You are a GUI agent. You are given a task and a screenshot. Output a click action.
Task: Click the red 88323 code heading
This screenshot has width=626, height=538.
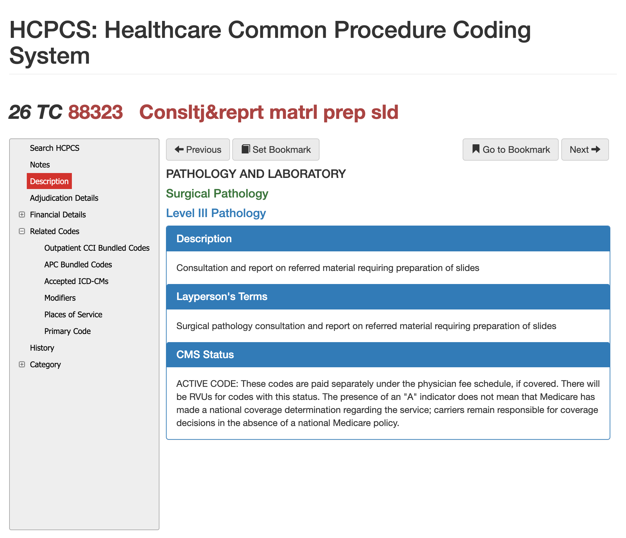(x=95, y=112)
